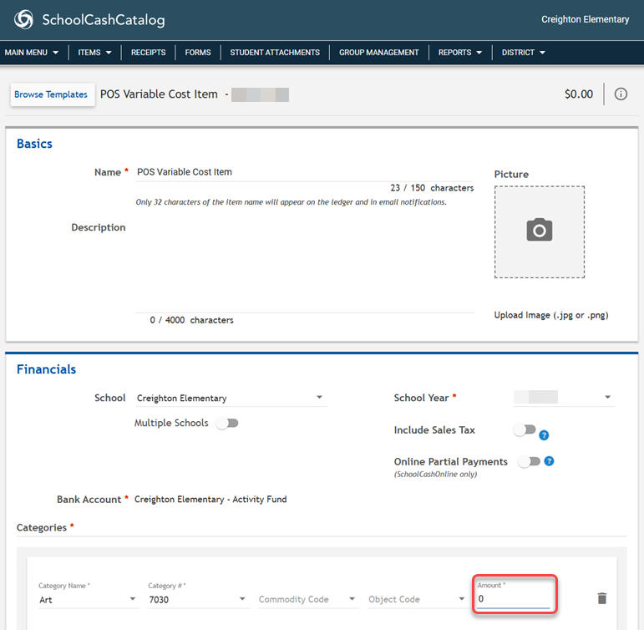Open the ITEMS menu
Image resolution: width=644 pixels, height=630 pixels.
94,53
